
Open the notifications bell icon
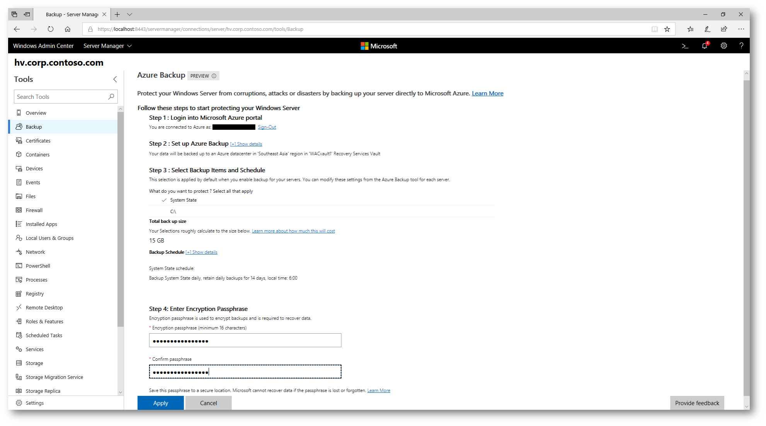pyautogui.click(x=705, y=46)
